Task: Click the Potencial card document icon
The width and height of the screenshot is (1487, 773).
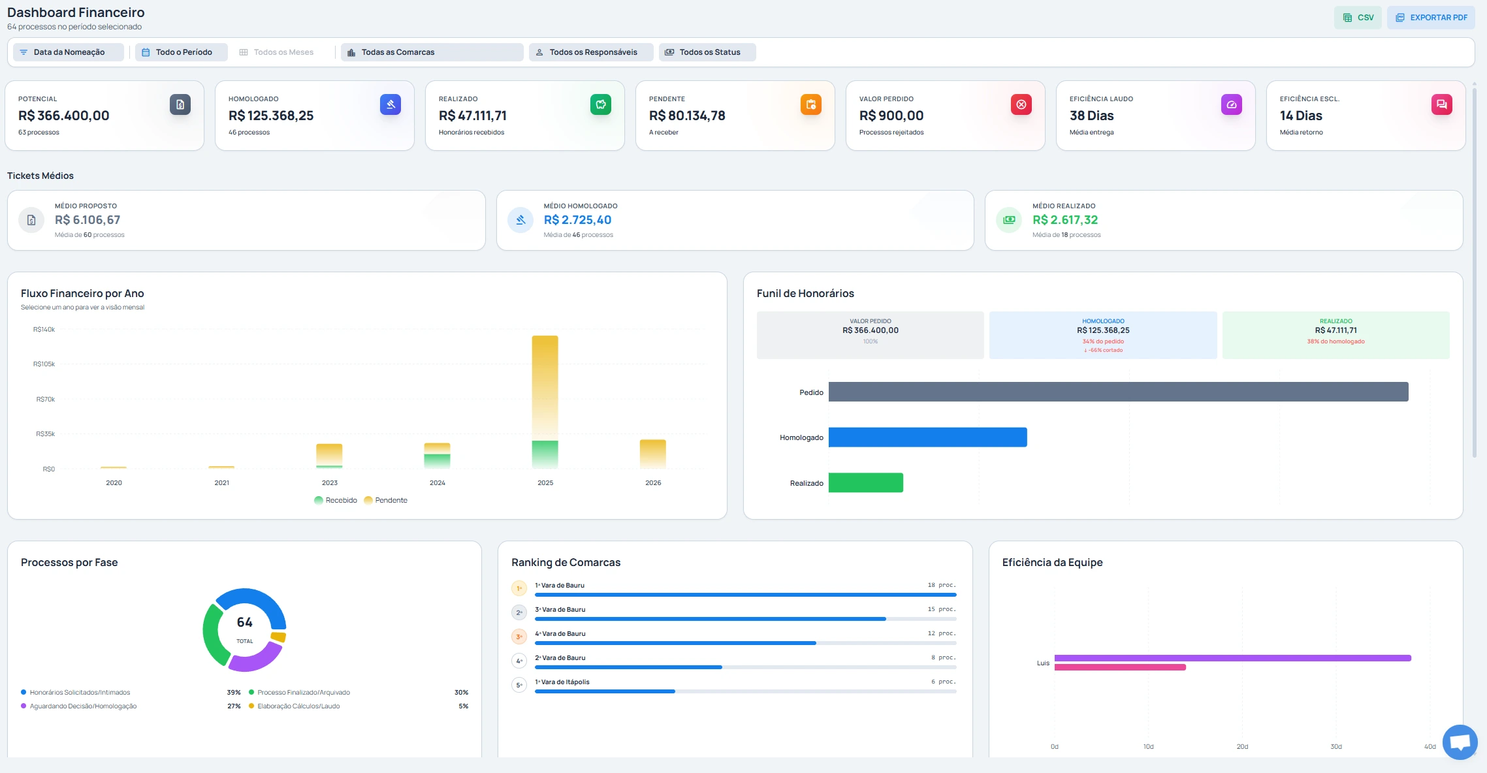Action: coord(180,104)
